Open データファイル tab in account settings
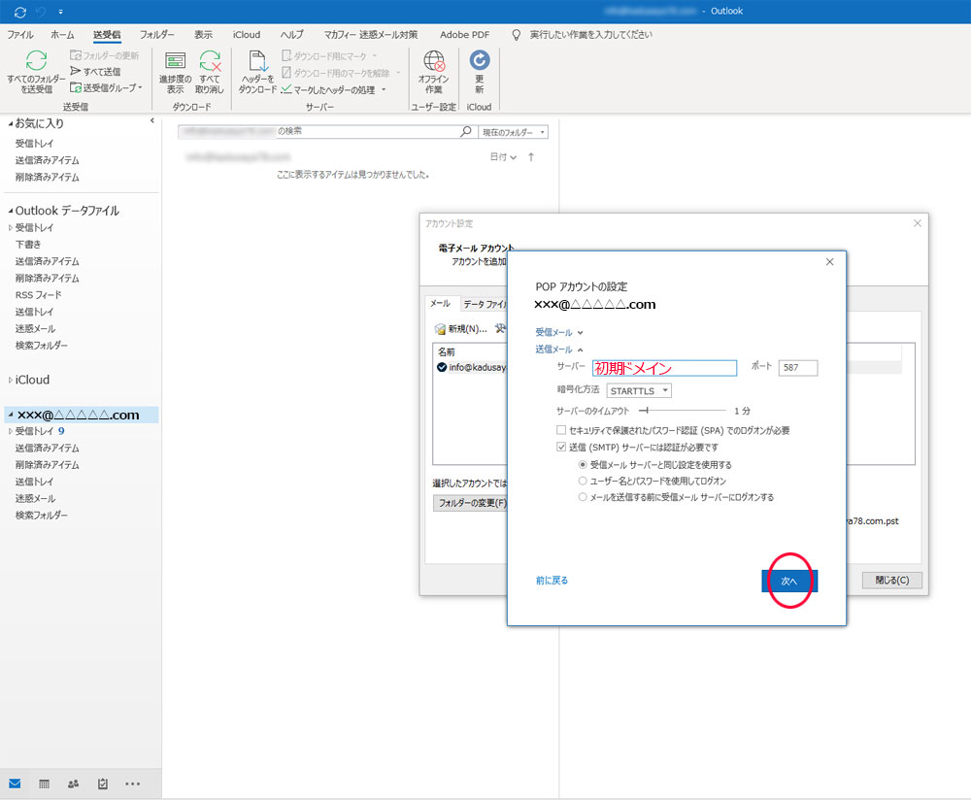971x800 pixels. 485,304
